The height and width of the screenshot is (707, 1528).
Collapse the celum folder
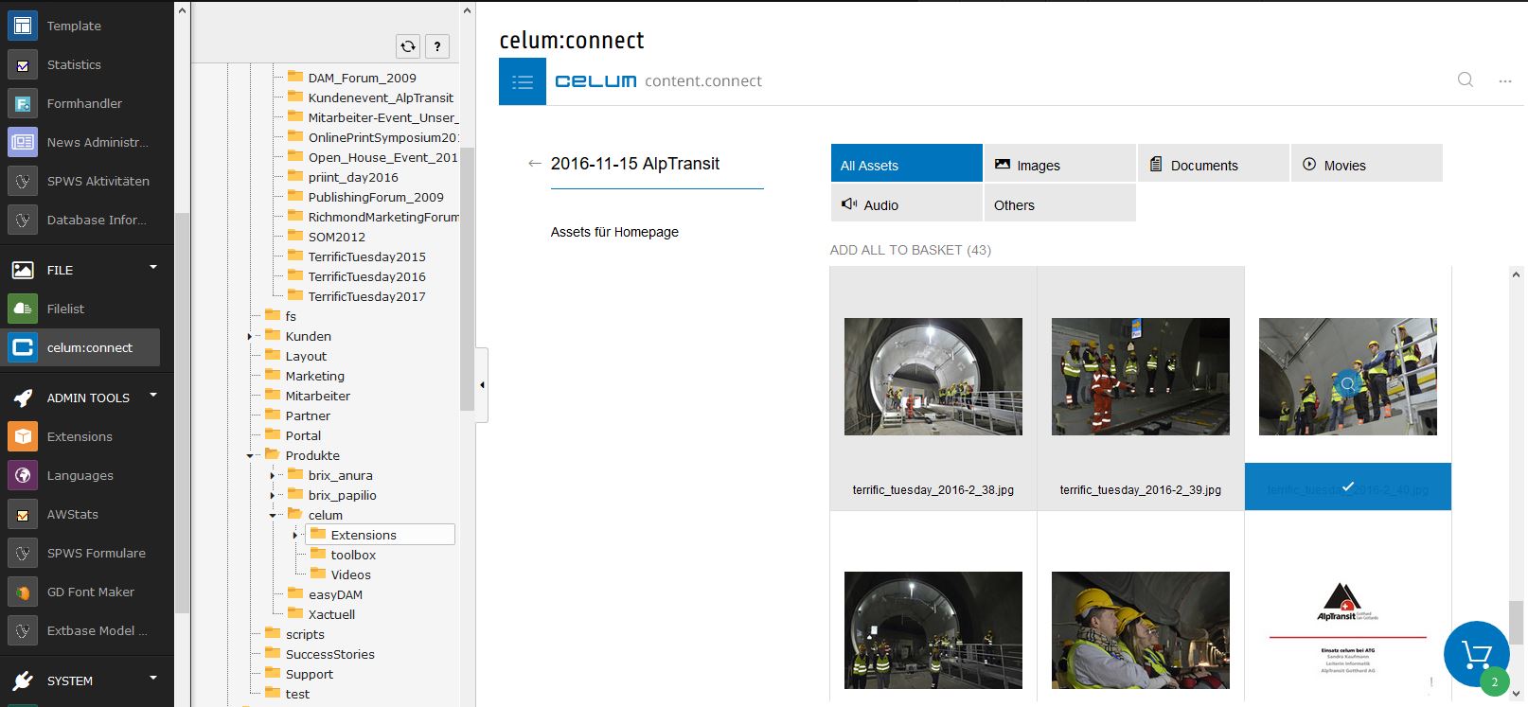(273, 515)
